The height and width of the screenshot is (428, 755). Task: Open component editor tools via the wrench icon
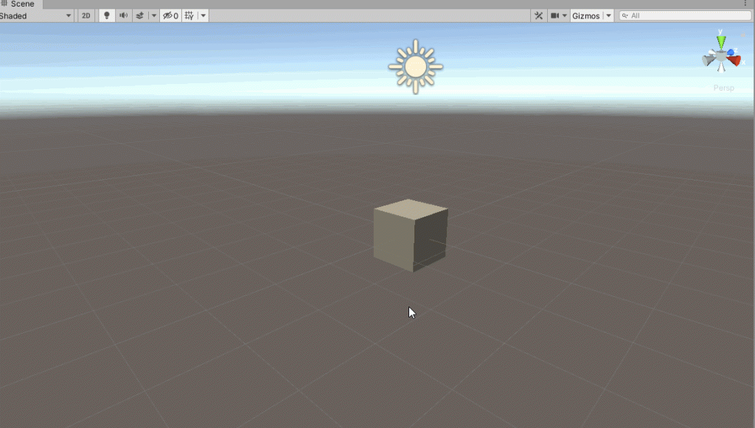(539, 15)
